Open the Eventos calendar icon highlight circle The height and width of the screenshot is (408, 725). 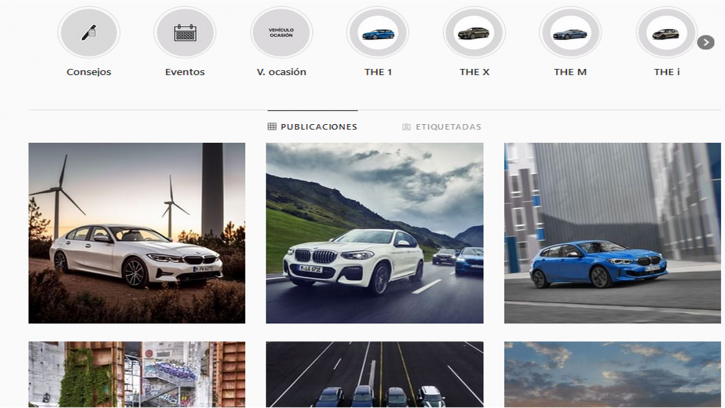(185, 33)
